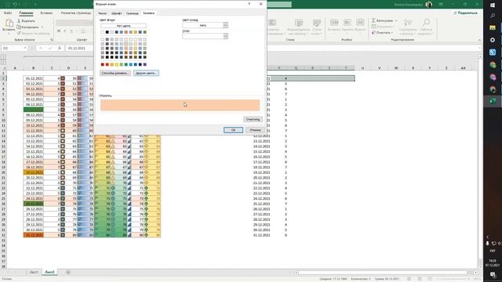Click the Вырезать scissors icon

19,21
